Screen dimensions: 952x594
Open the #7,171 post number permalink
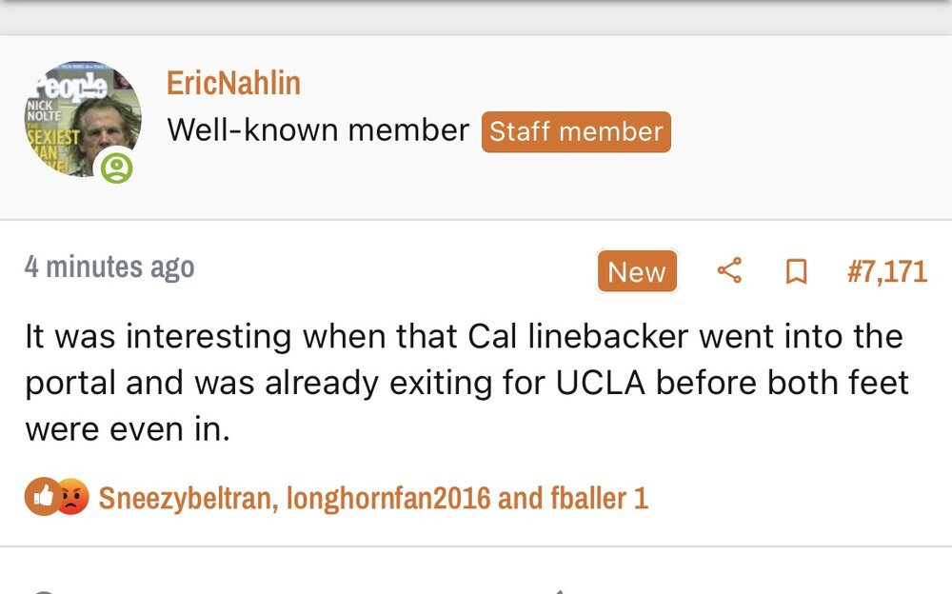pos(886,271)
